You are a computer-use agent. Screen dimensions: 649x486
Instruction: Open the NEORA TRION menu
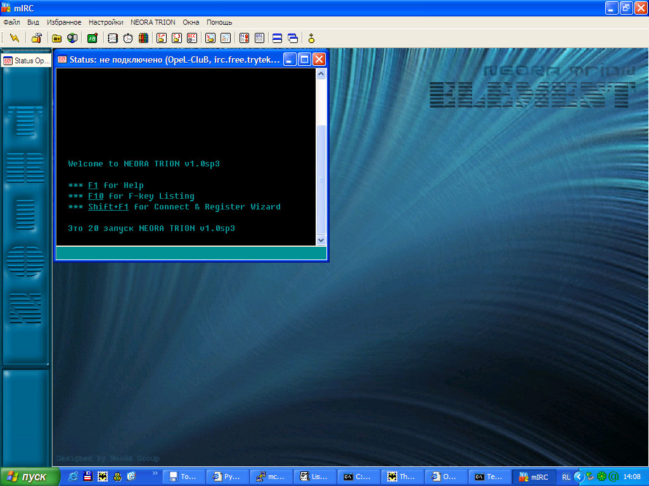click(x=153, y=22)
